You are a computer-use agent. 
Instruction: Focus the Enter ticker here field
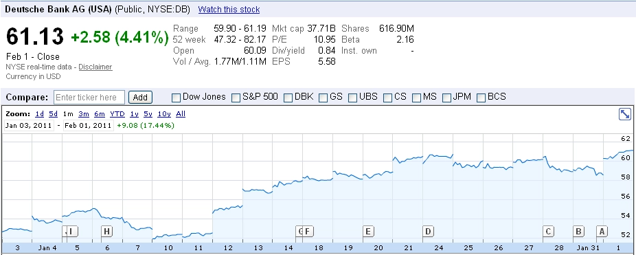[89, 98]
